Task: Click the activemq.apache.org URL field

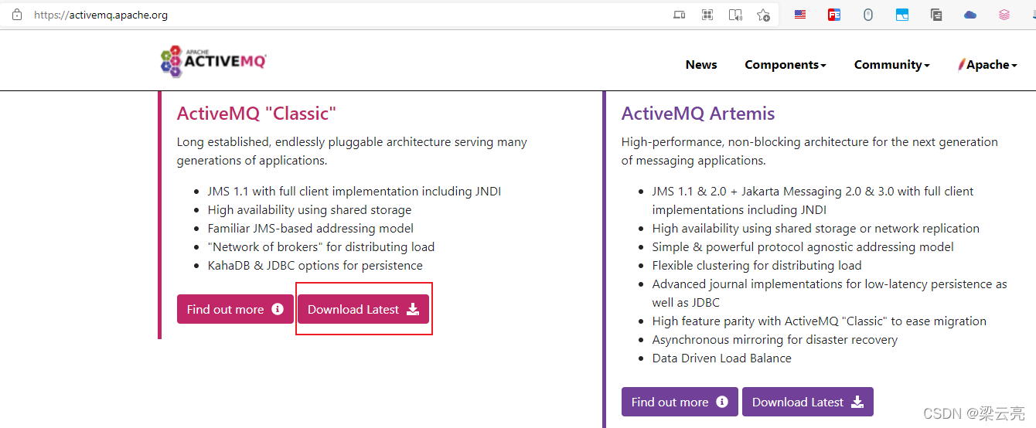Action: (101, 15)
